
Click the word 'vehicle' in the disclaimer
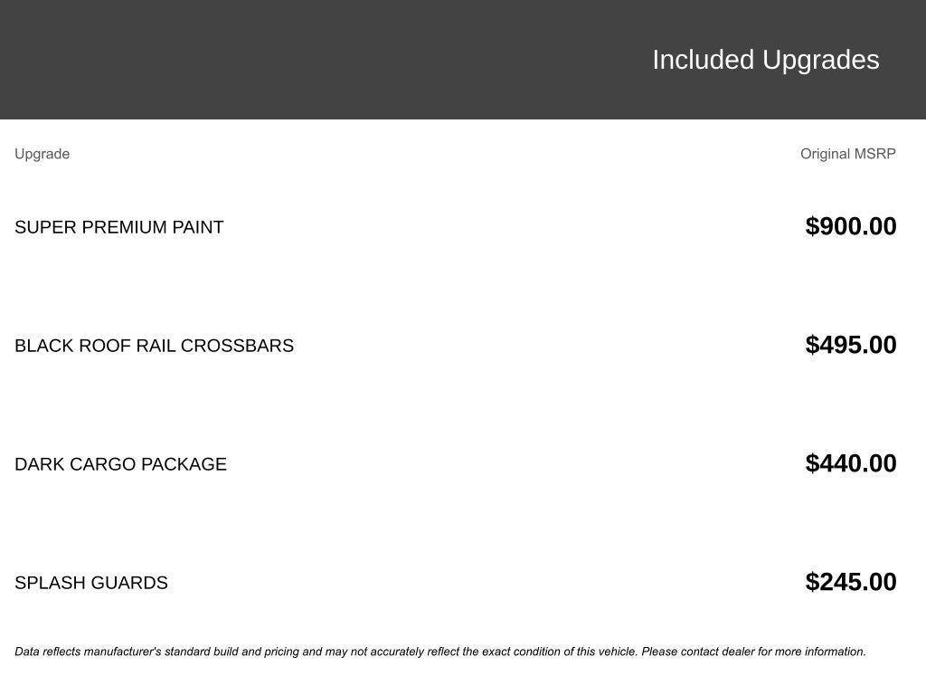tap(618, 652)
